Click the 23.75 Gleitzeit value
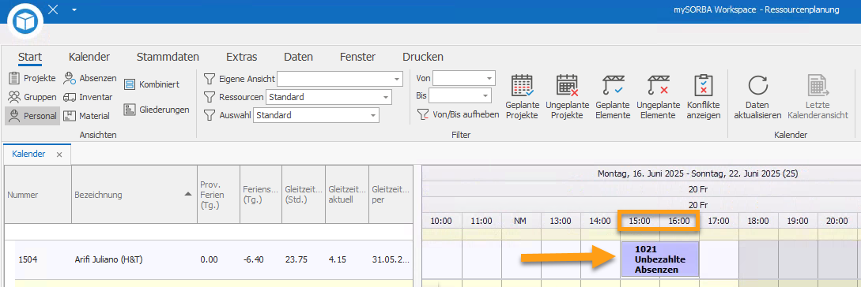 (296, 259)
